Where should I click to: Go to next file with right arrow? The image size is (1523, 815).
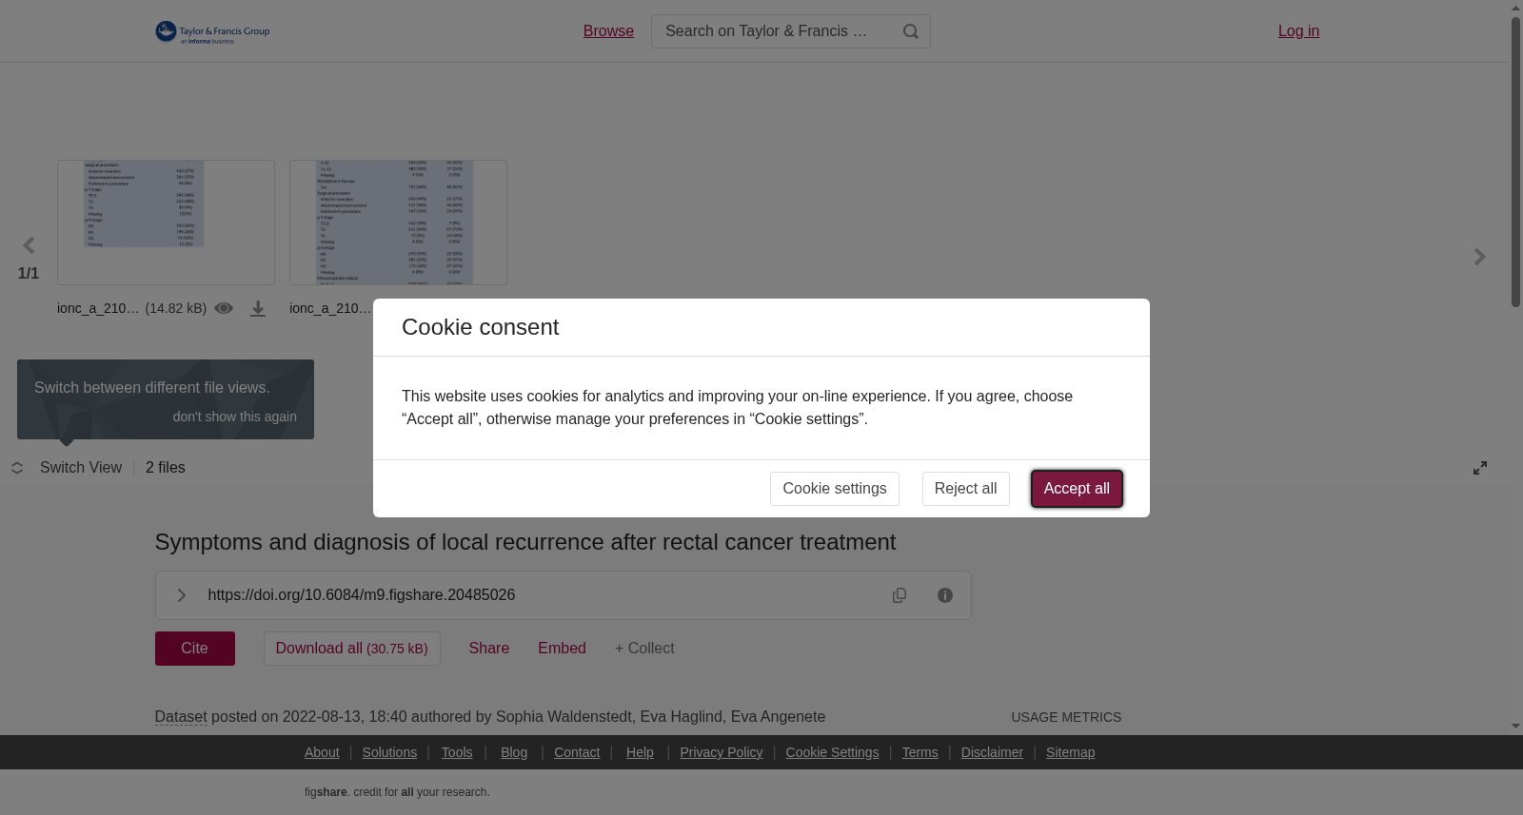click(1479, 257)
